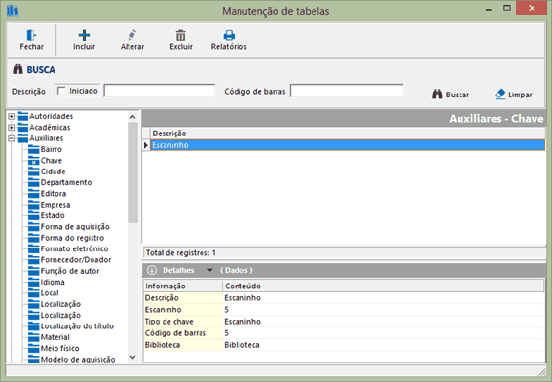Viewport: 552px width, 382px height.
Task: Select Fornecedor/Doador folder icon
Action: coord(34,260)
